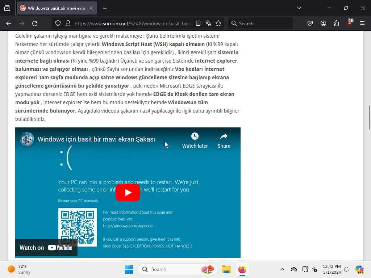Open the cloud sync tray icon
Screen dimensions: 371x278
click(293, 269)
